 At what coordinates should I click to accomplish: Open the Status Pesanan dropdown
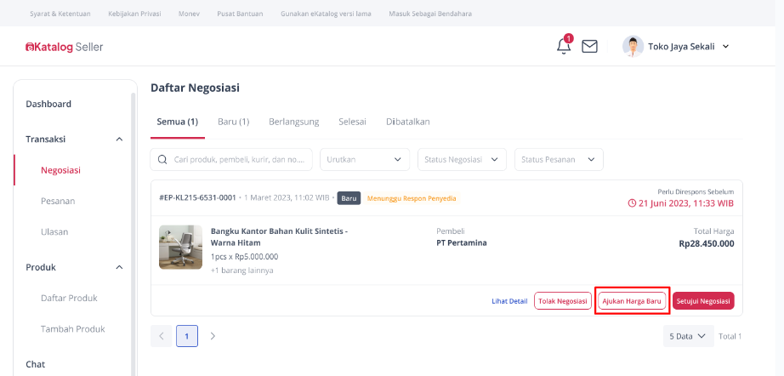point(559,159)
